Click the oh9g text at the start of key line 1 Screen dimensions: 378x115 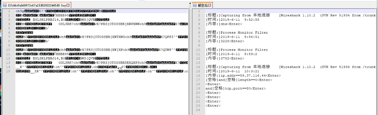pyautogui.click(x=20, y=11)
